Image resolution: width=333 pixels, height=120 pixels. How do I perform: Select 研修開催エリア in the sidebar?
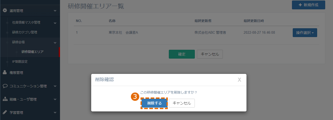[x=32, y=52]
